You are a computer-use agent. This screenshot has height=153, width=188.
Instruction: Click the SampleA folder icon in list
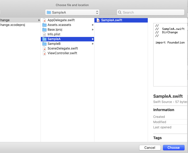point(44,39)
